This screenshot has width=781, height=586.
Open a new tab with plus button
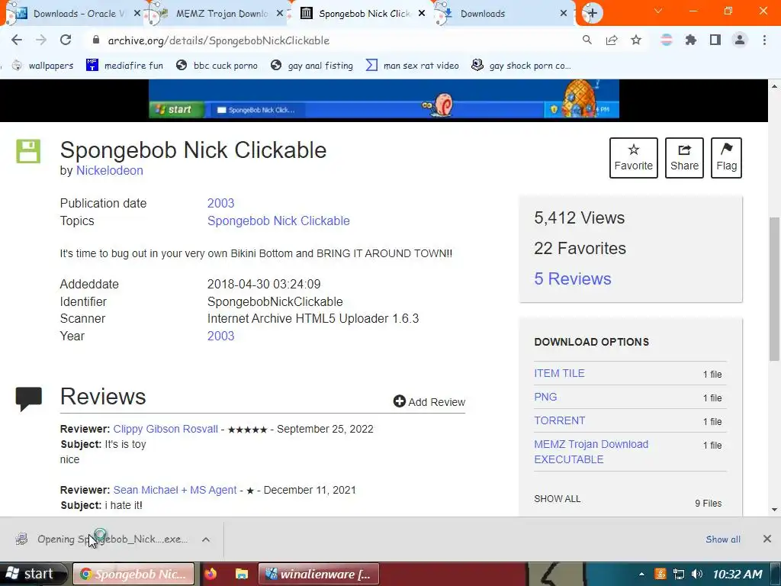coord(592,14)
